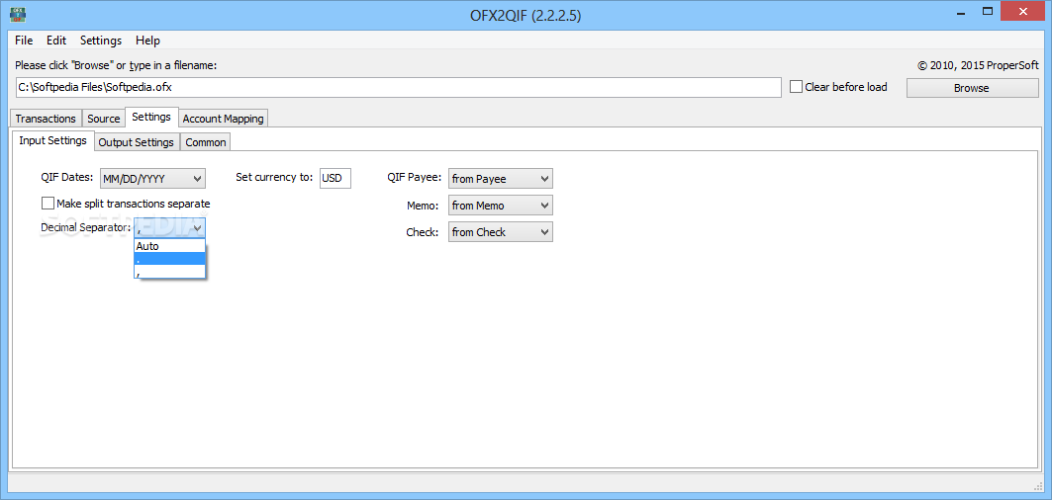1052x500 pixels.
Task: Expand the Memo source dropdown
Action: [501, 206]
